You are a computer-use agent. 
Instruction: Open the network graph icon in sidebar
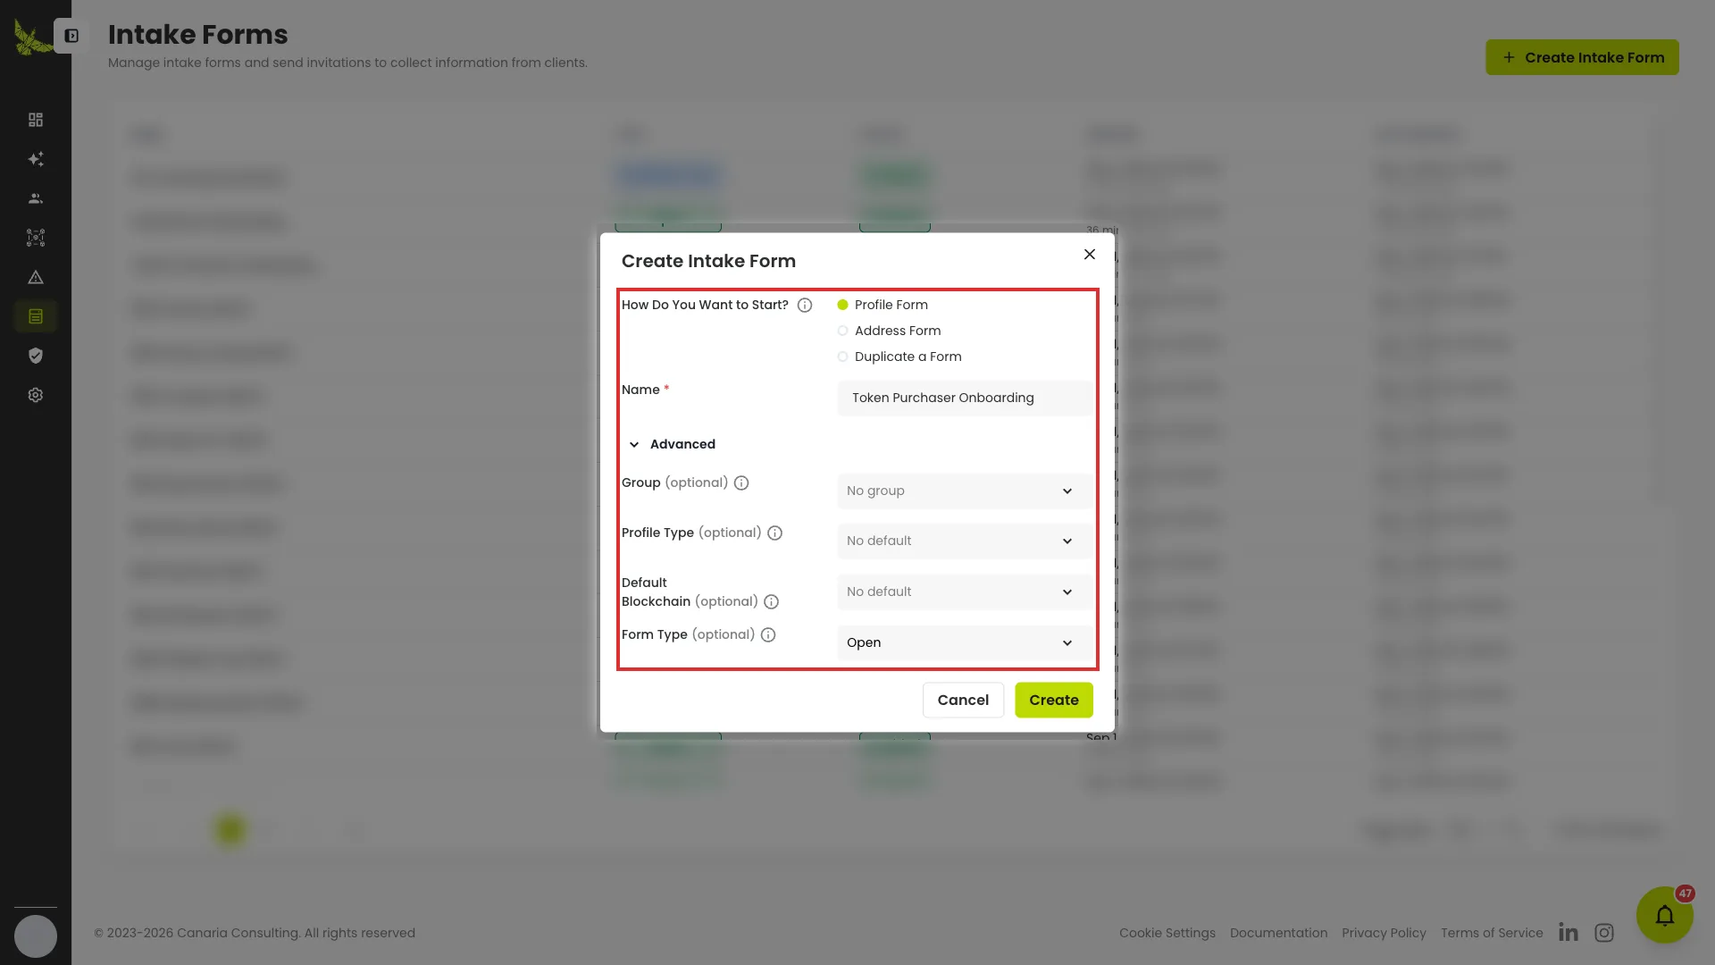[36, 238]
